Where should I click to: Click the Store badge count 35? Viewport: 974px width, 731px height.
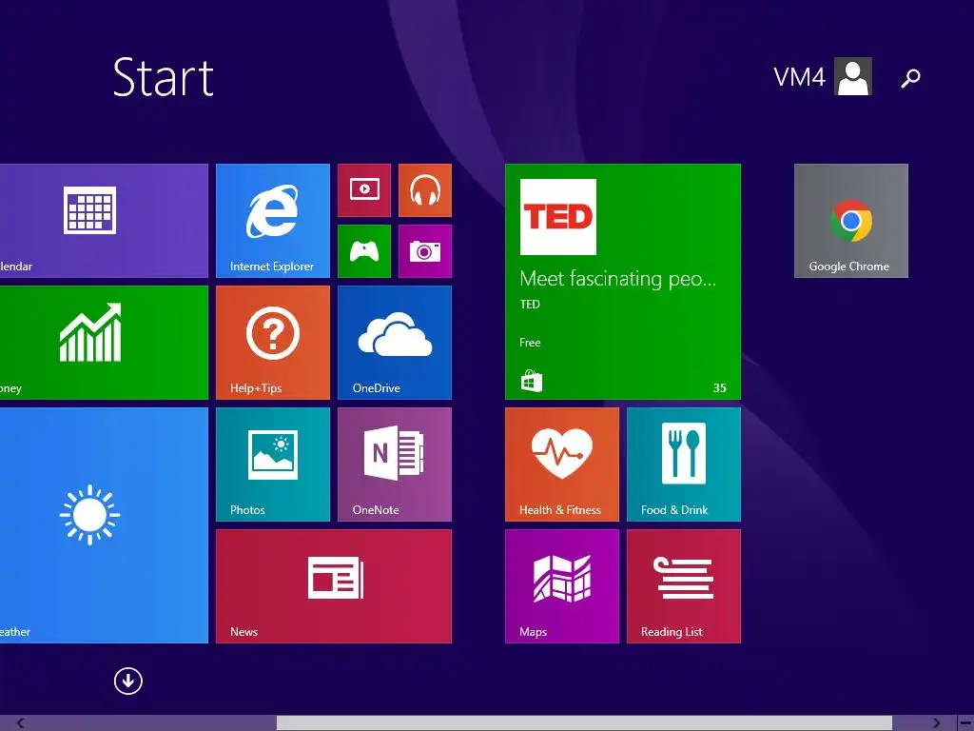click(x=719, y=388)
